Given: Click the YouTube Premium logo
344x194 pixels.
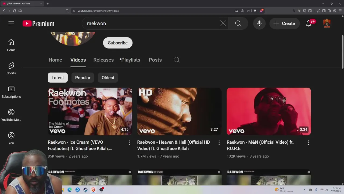Looking at the screenshot, I should tap(38, 24).
